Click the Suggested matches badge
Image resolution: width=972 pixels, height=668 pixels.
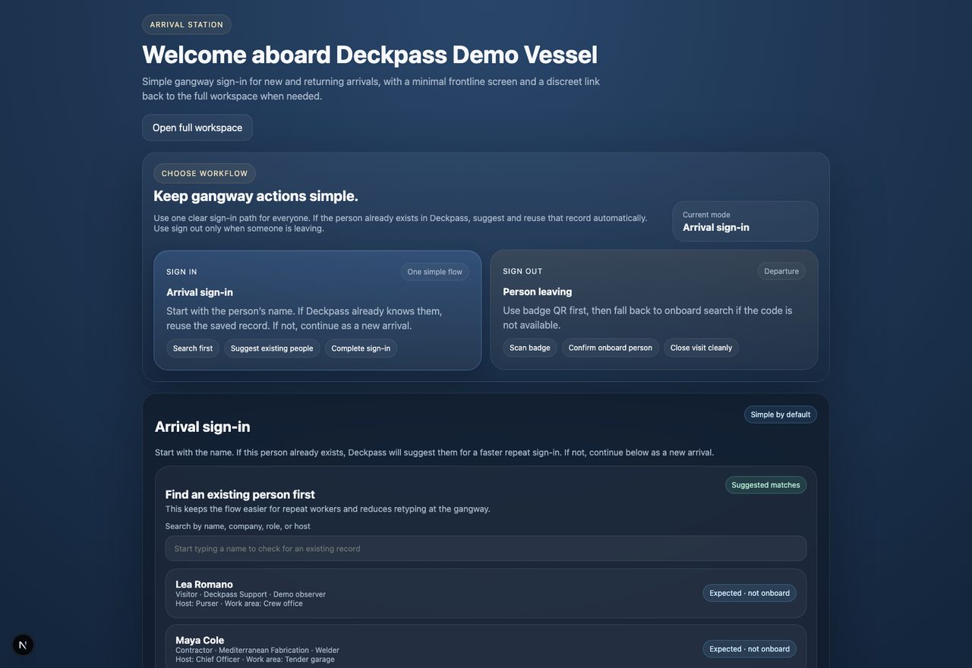coord(765,485)
